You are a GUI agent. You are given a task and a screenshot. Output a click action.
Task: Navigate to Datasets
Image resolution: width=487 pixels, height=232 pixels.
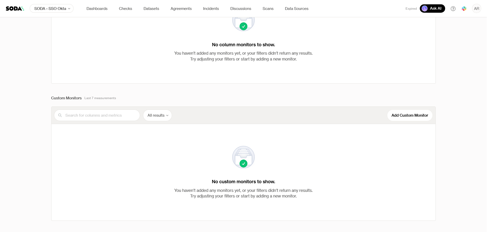coord(151,9)
